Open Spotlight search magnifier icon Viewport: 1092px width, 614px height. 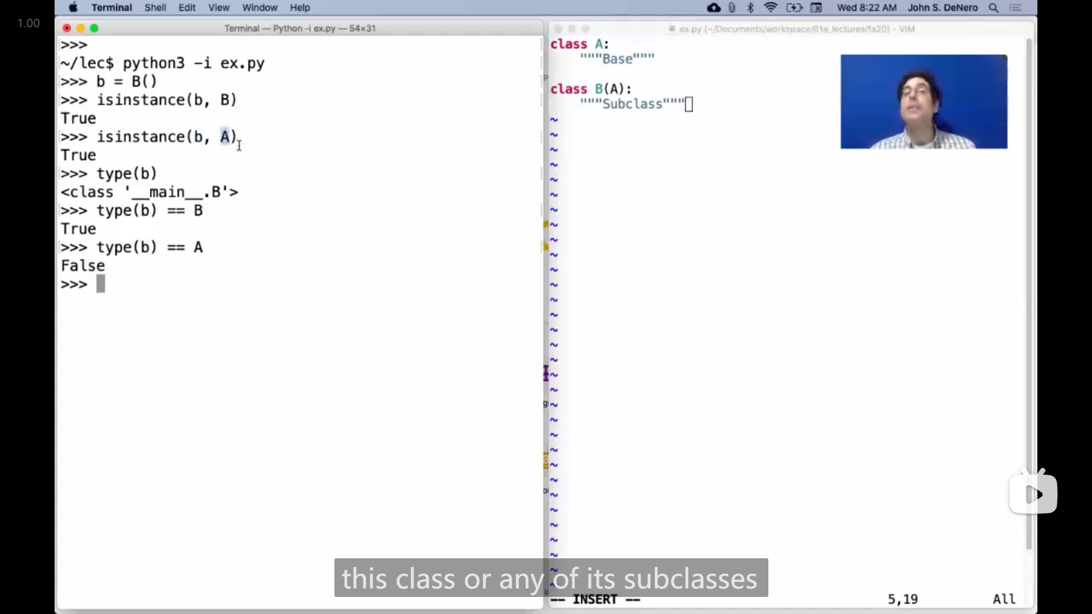pos(994,7)
